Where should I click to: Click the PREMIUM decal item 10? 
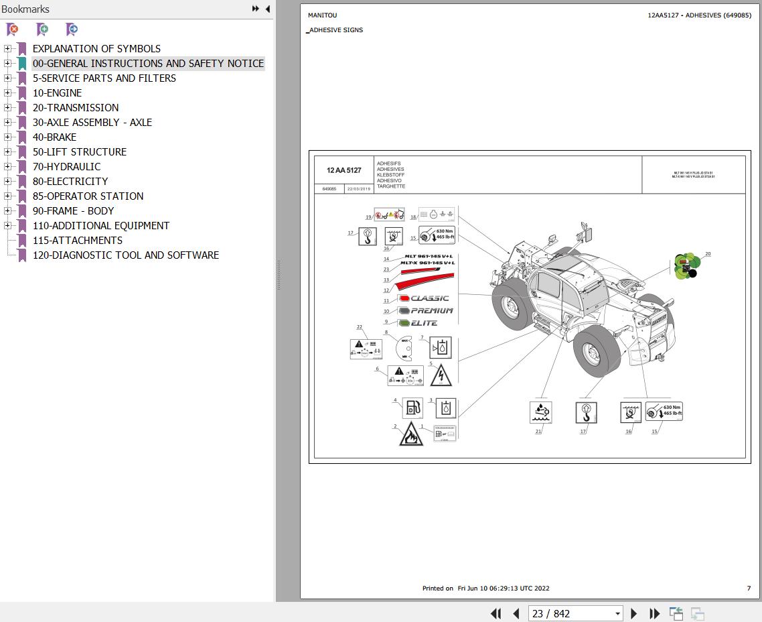click(x=426, y=310)
